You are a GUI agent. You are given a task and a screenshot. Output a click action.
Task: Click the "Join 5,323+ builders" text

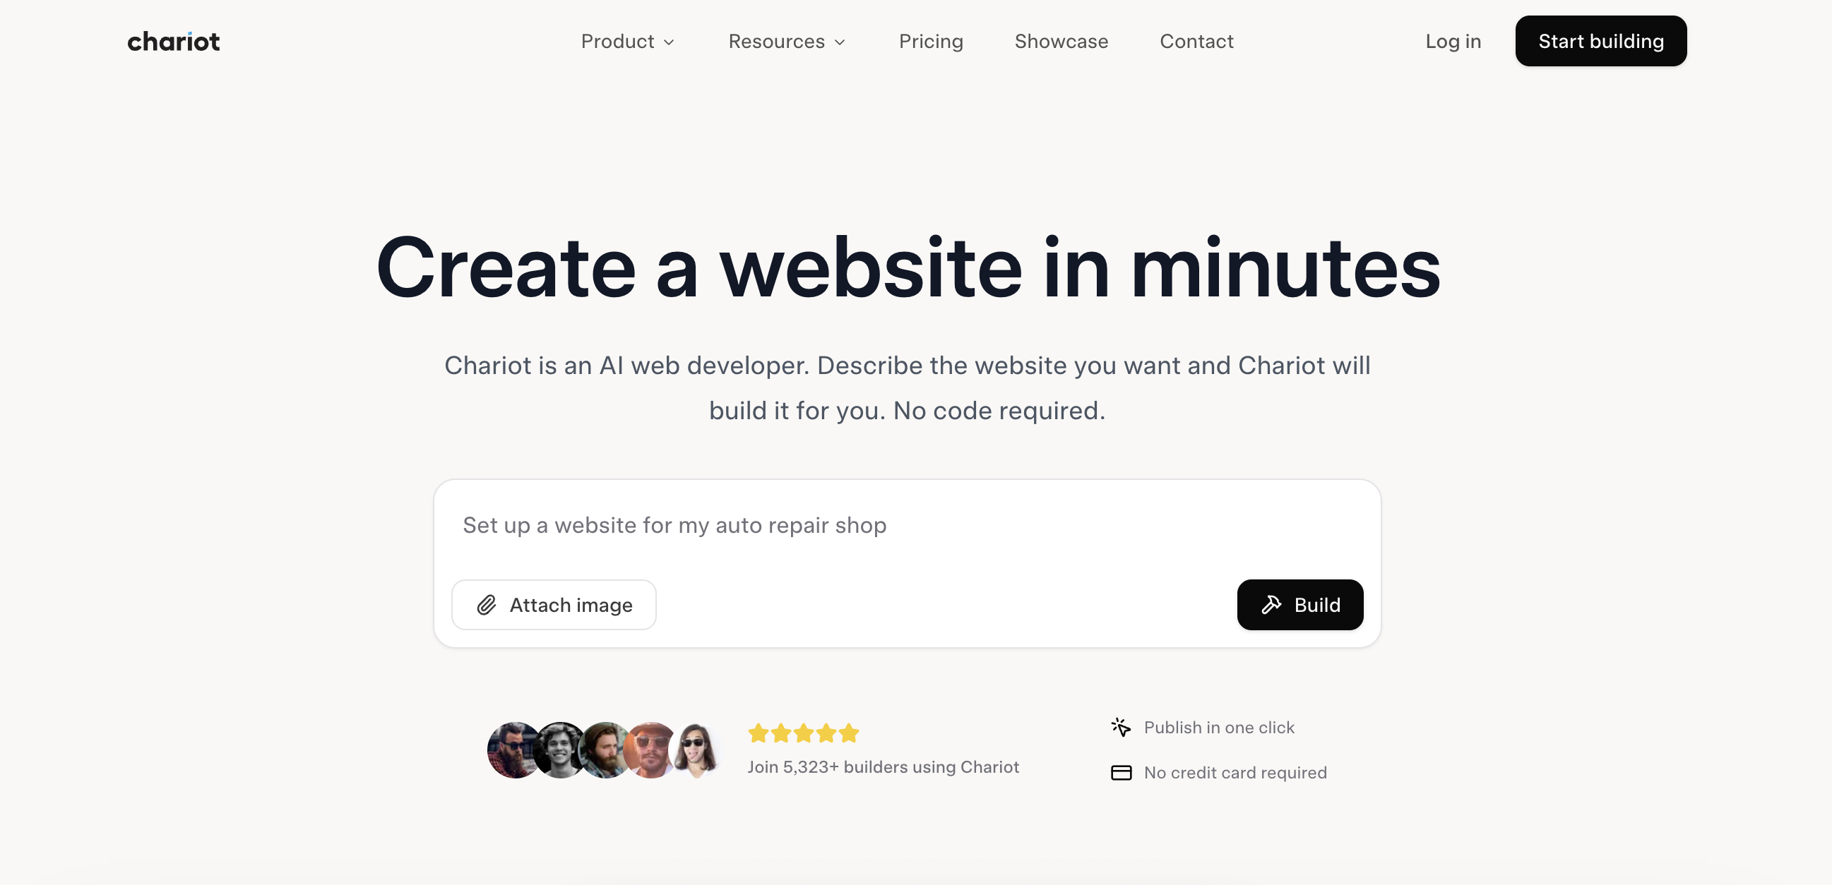[x=883, y=767]
